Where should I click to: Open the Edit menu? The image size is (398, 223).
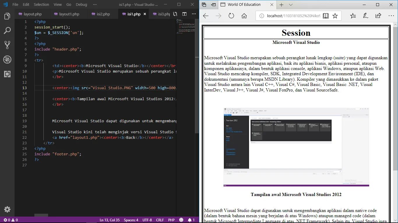(26, 4)
